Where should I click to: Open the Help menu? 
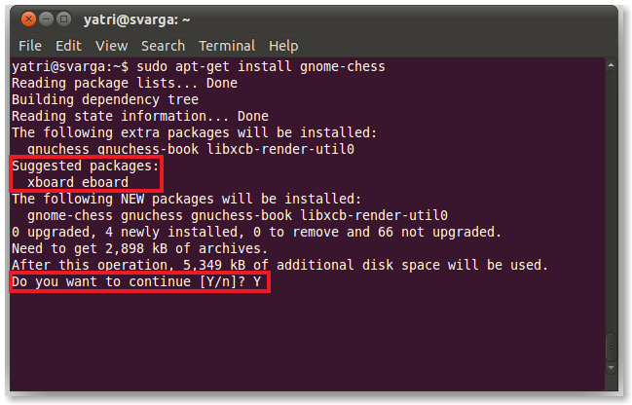(283, 46)
